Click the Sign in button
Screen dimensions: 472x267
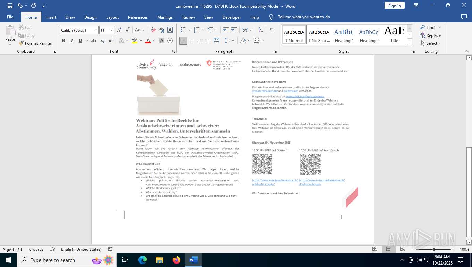[394, 6]
